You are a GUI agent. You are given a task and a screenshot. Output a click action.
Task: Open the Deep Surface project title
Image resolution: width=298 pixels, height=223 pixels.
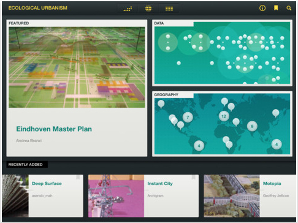tap(47, 183)
